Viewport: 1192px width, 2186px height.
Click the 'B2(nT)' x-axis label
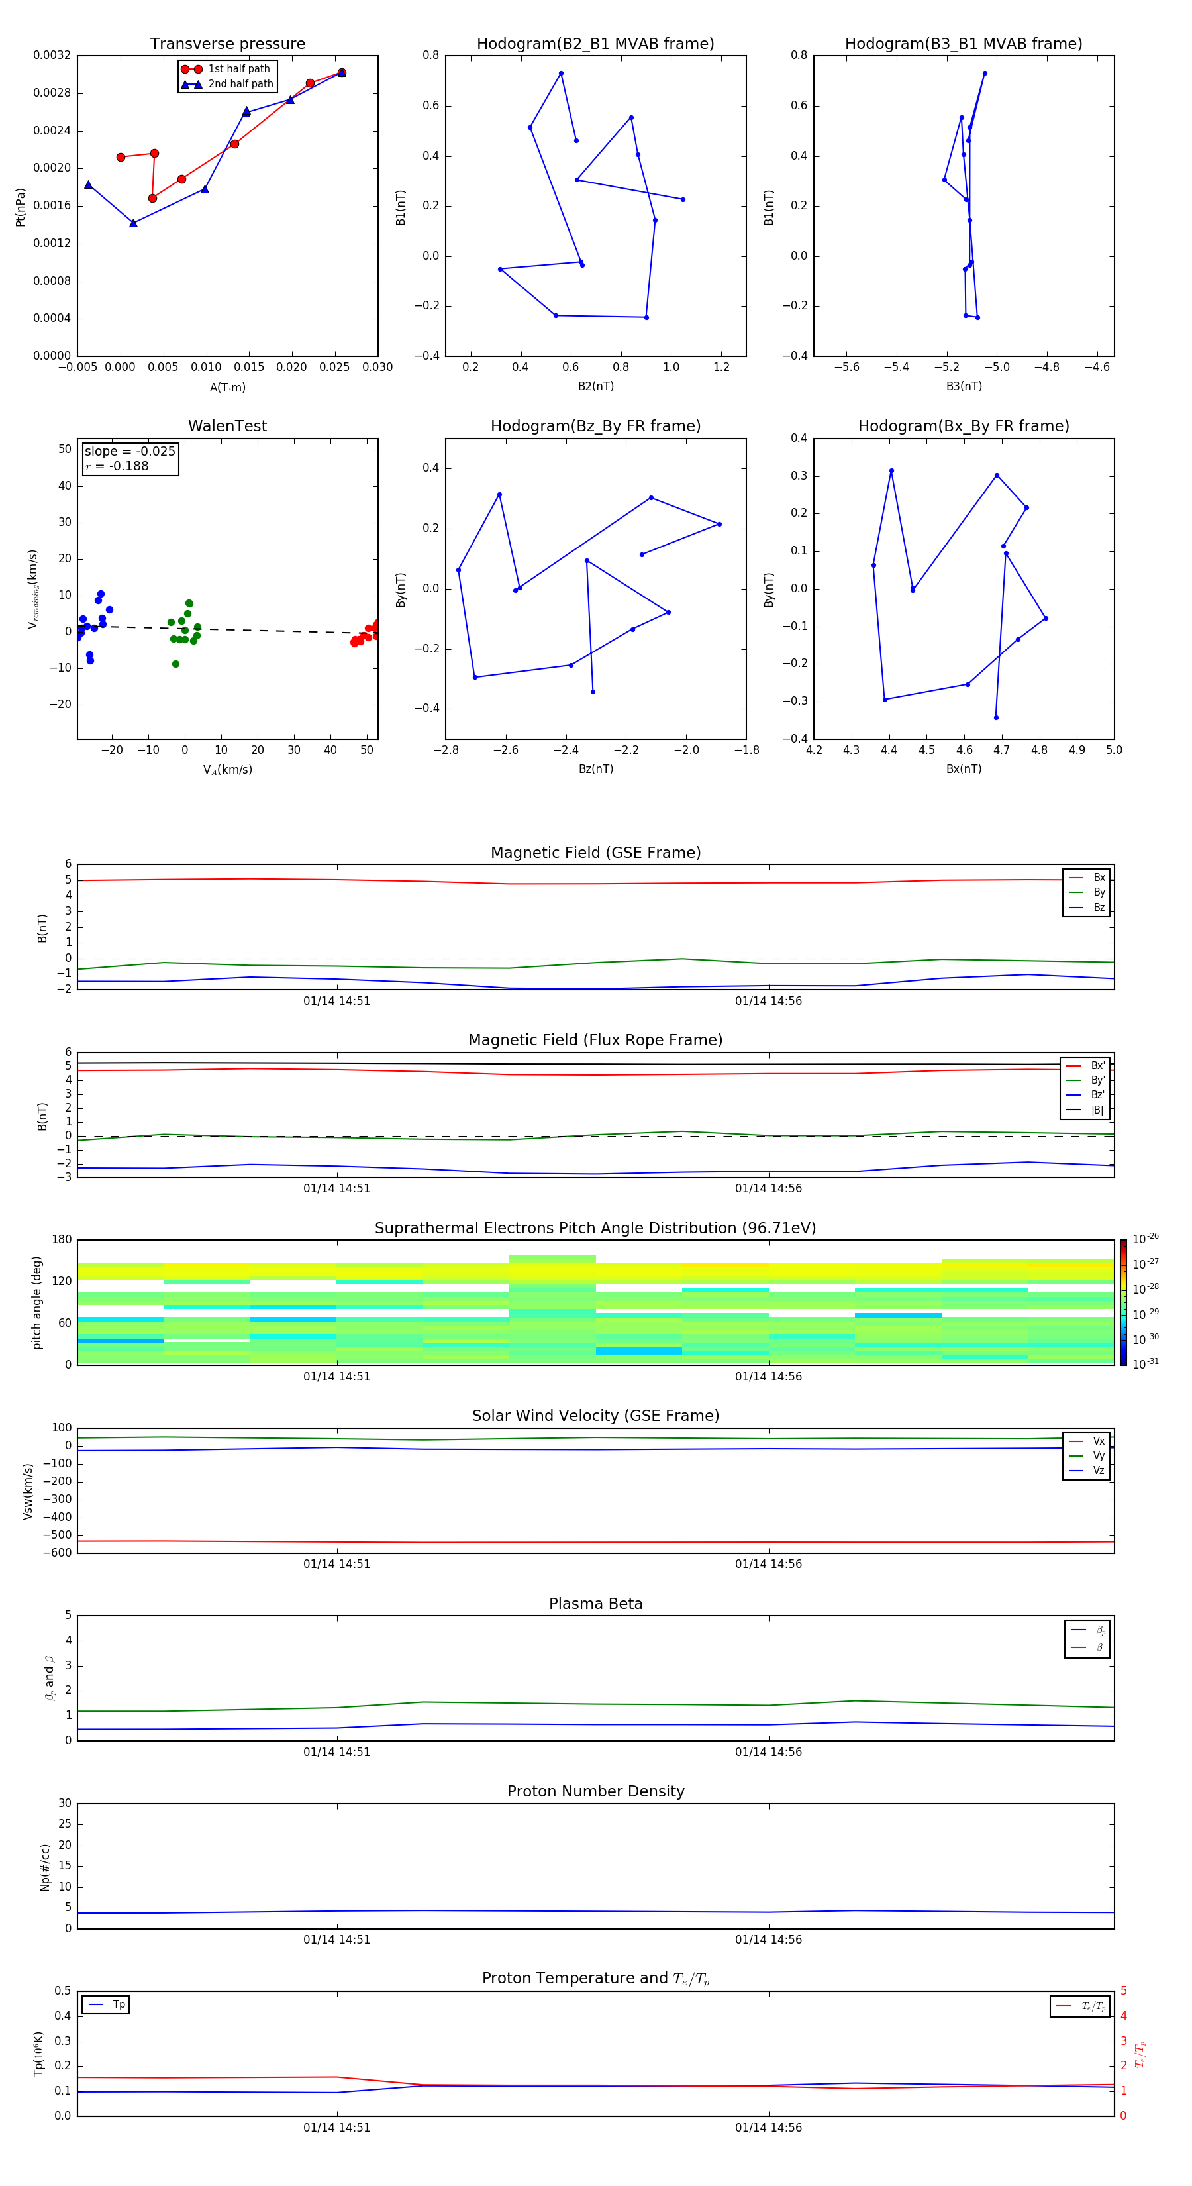click(595, 386)
